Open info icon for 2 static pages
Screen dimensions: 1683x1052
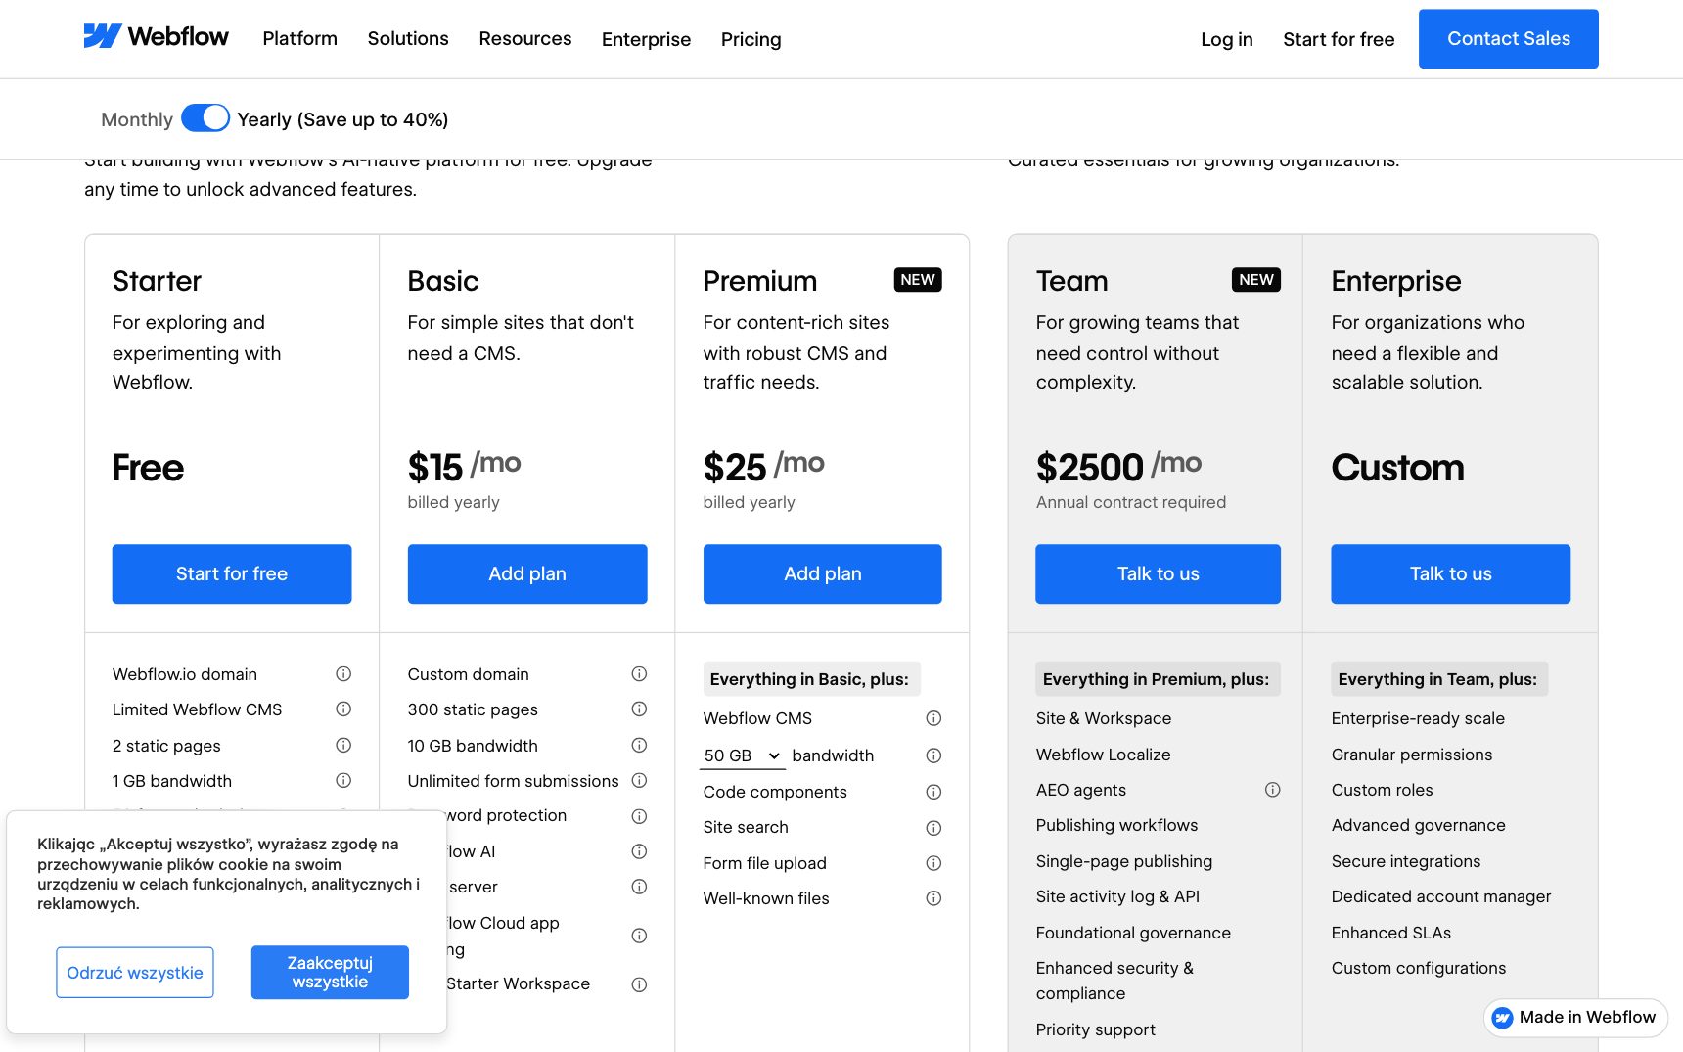click(x=343, y=745)
